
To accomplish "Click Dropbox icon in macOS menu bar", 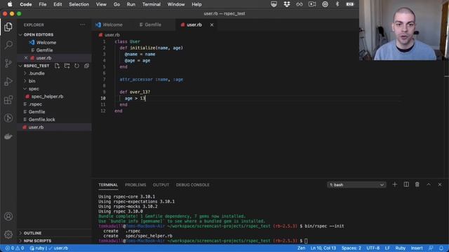I will pos(287,4).
